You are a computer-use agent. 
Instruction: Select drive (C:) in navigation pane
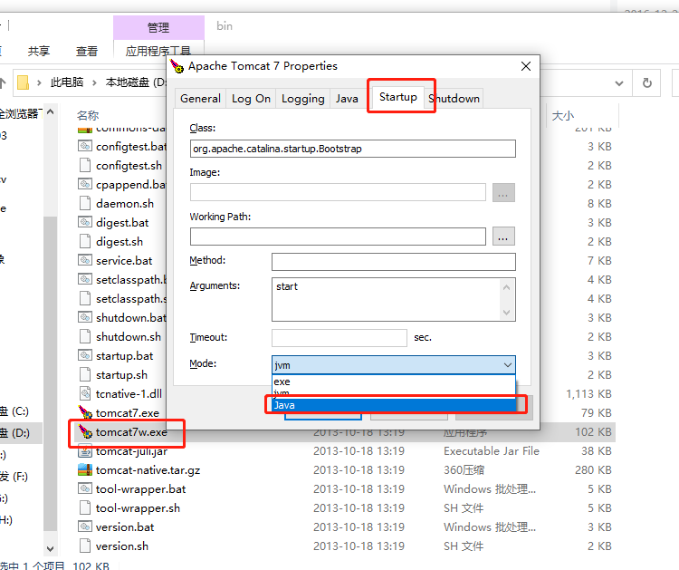click(x=14, y=411)
